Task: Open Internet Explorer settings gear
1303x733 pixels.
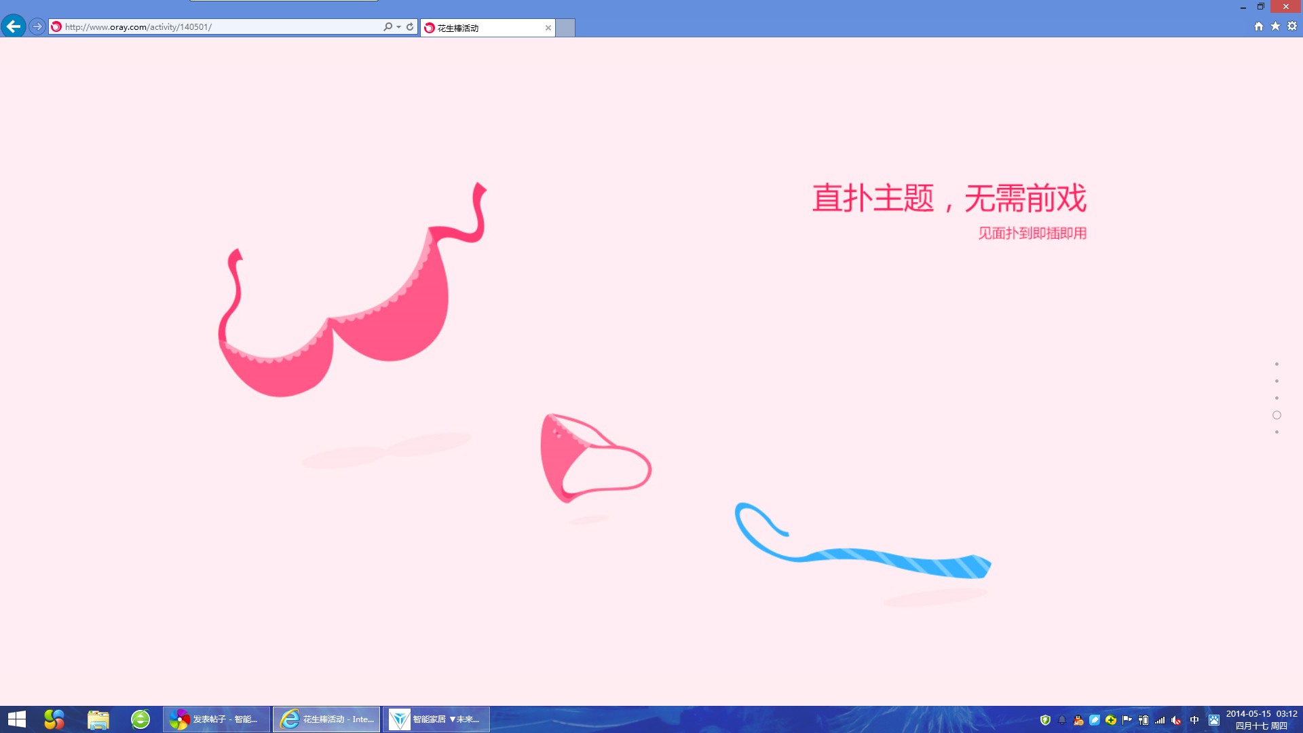Action: click(x=1290, y=25)
